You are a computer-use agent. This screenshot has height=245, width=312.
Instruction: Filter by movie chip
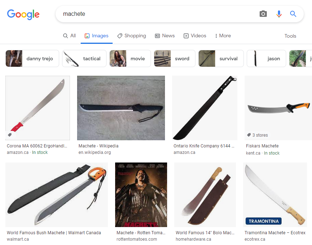pyautogui.click(x=130, y=58)
